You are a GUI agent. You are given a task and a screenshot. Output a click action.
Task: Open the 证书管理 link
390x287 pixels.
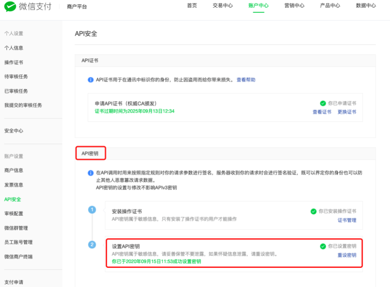point(347,220)
